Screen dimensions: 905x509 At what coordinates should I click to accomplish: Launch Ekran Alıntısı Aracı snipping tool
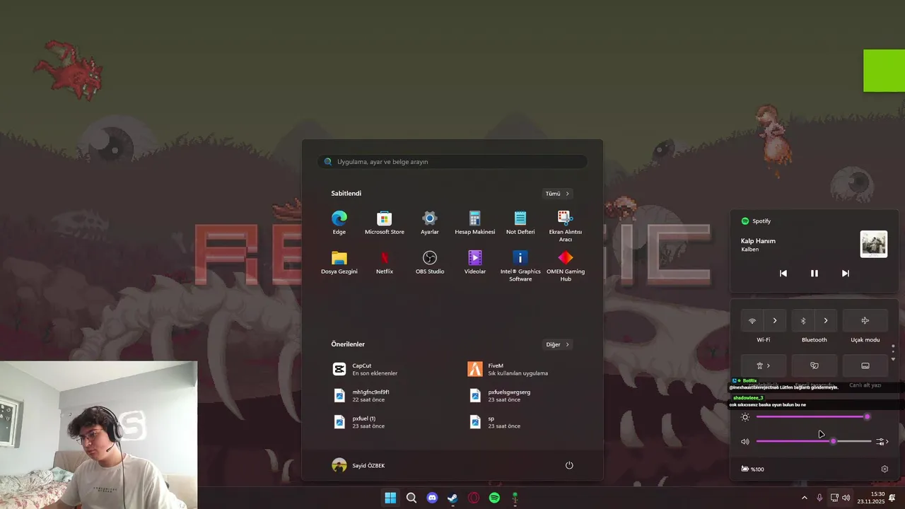tap(566, 226)
